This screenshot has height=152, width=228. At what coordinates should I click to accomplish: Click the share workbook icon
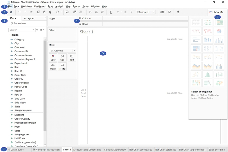click(x=178, y=12)
